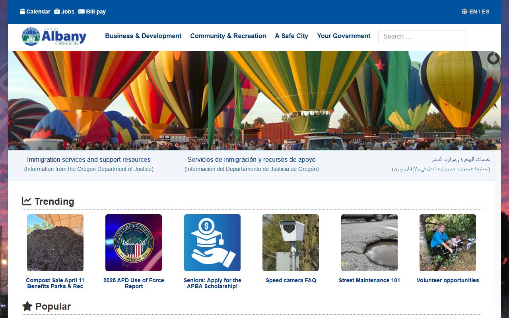This screenshot has height=318, width=509.
Task: Click the Albany Police Department badge thumbnail
Action: pyautogui.click(x=134, y=243)
